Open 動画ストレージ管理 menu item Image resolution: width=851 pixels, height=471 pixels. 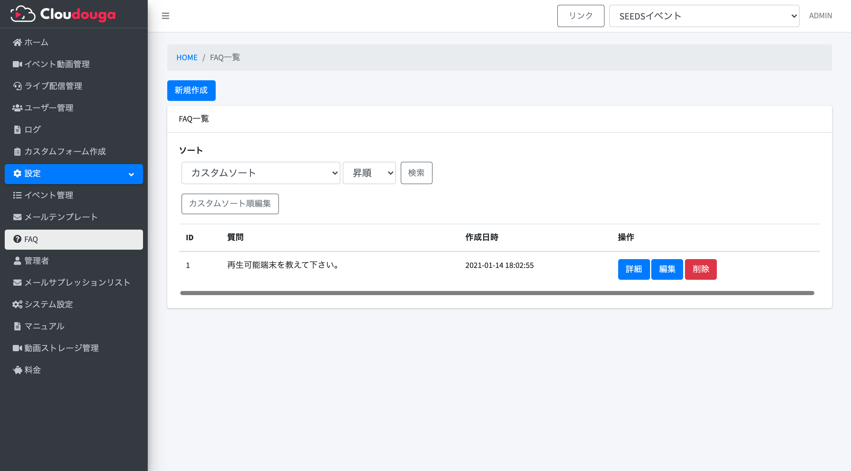(74, 348)
